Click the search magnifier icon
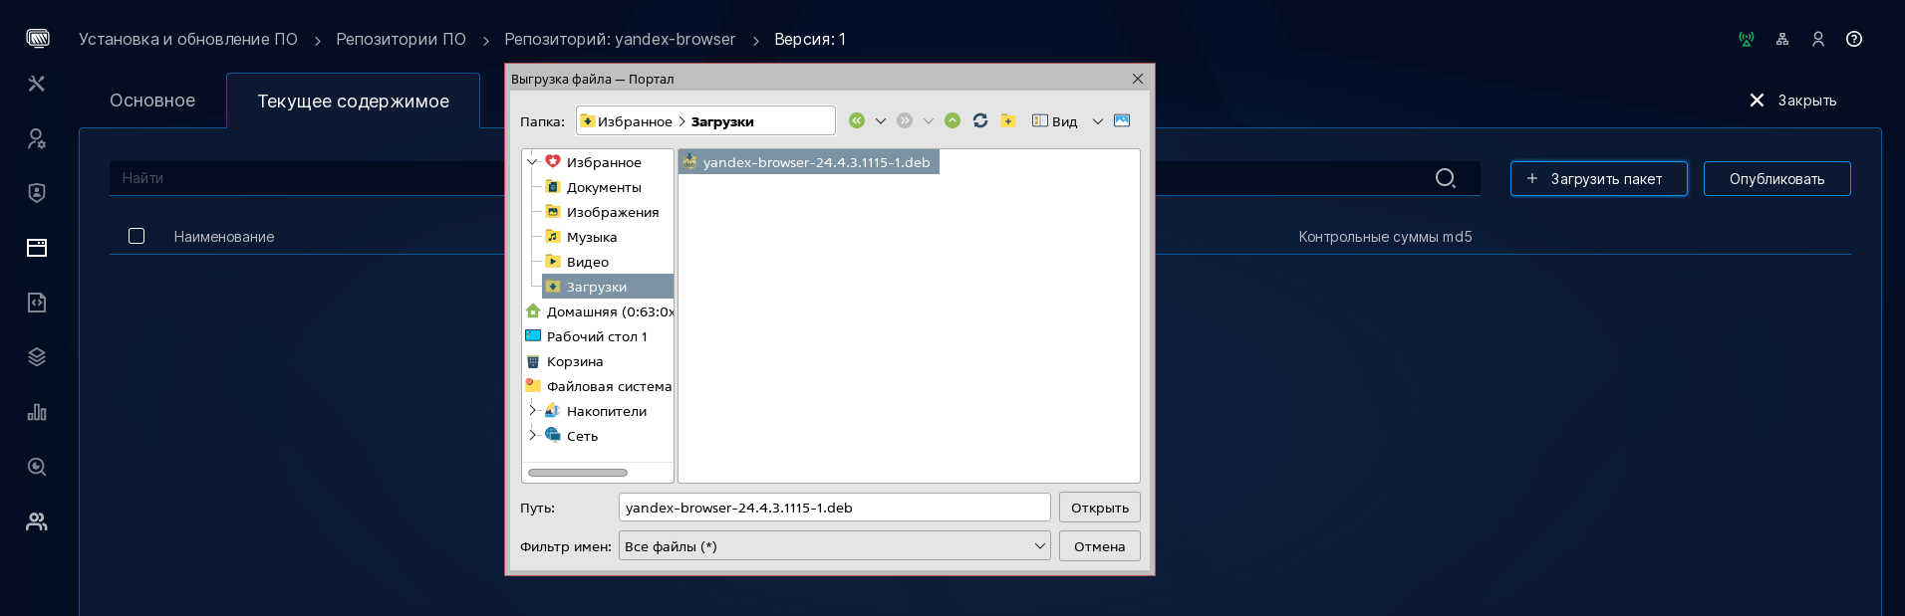The width and height of the screenshot is (1905, 616). (1445, 178)
